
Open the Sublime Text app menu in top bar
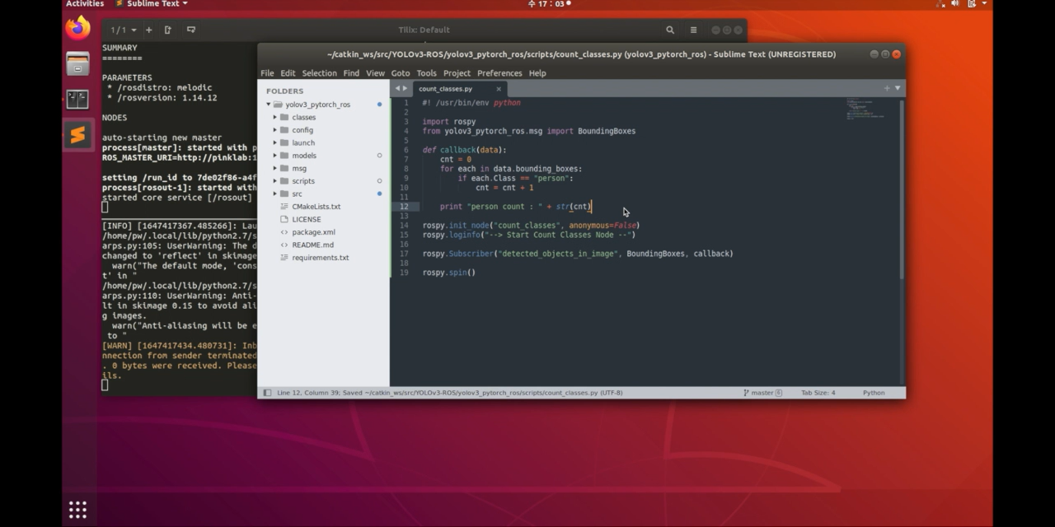pos(152,4)
